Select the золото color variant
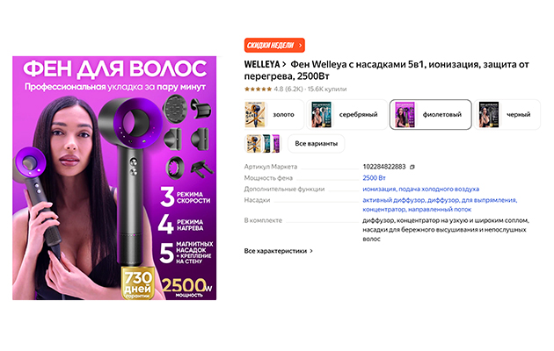Viewport: 554px width, 351px height. pos(273,115)
